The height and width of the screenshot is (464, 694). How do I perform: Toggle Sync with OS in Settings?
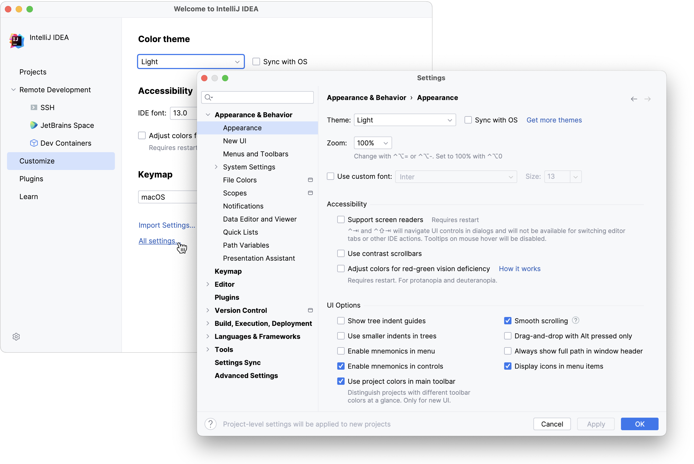point(468,120)
